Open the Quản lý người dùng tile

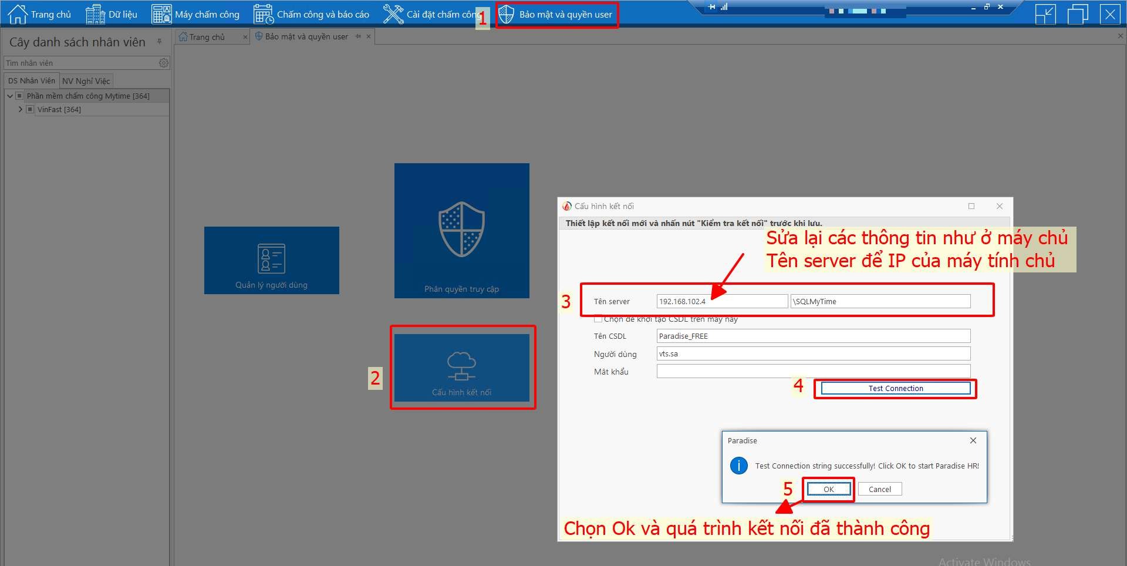click(x=271, y=260)
